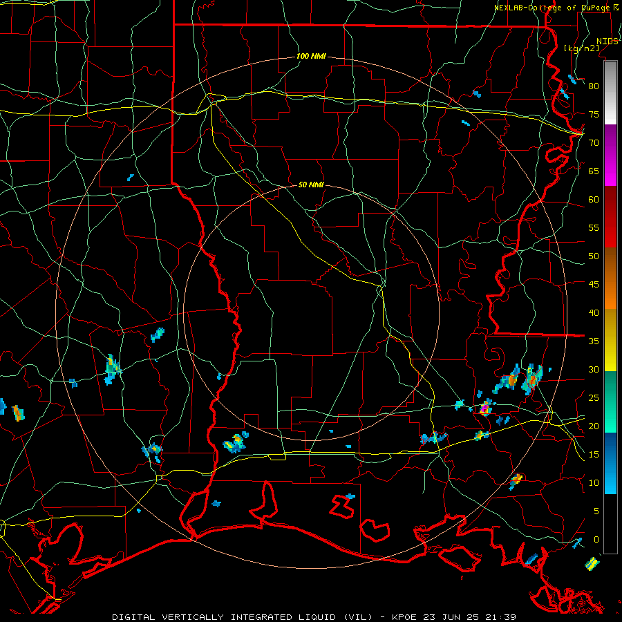The height and width of the screenshot is (622, 622).
Task: Click the light blue segment of color bar
Action: (610, 463)
